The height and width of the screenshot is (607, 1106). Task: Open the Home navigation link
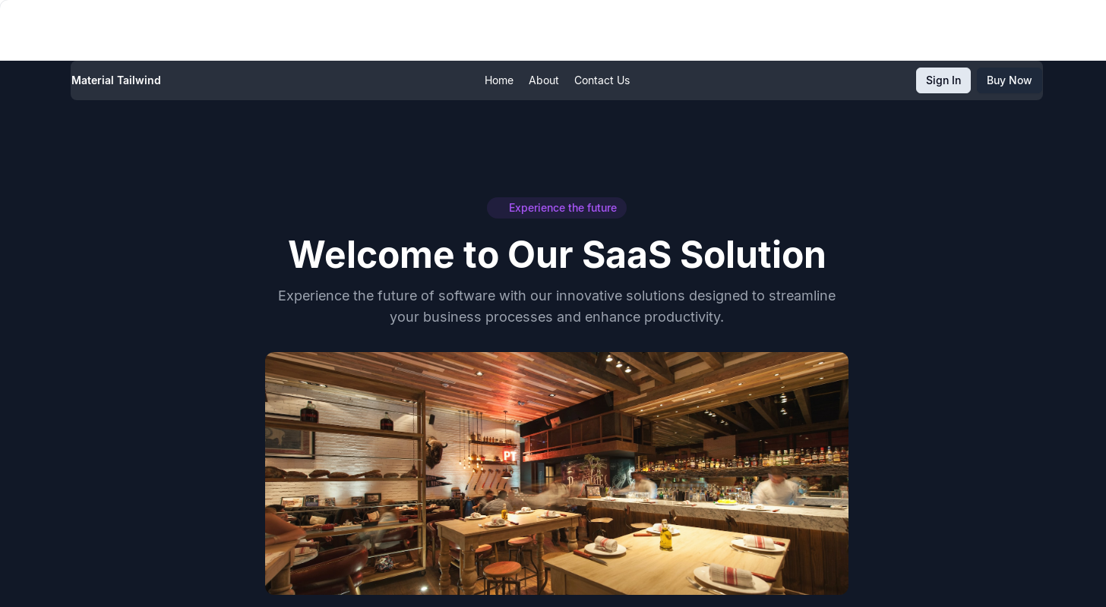point(499,80)
